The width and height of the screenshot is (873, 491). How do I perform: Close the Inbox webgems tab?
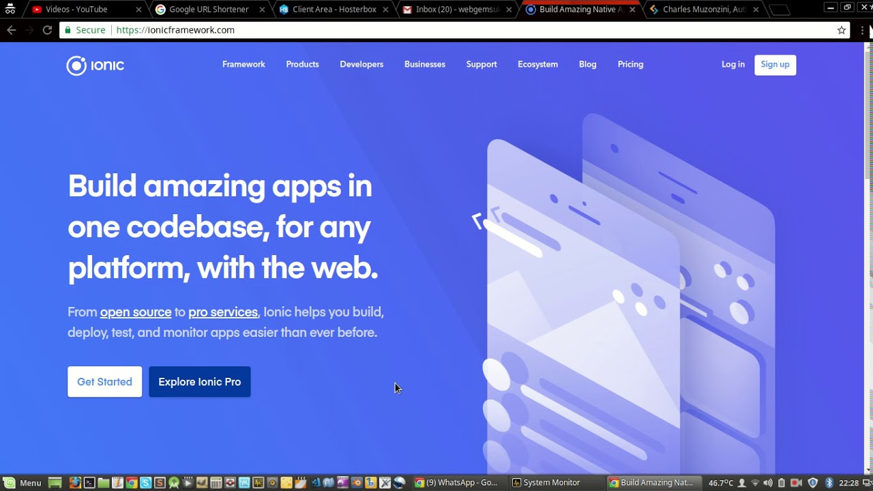point(509,10)
